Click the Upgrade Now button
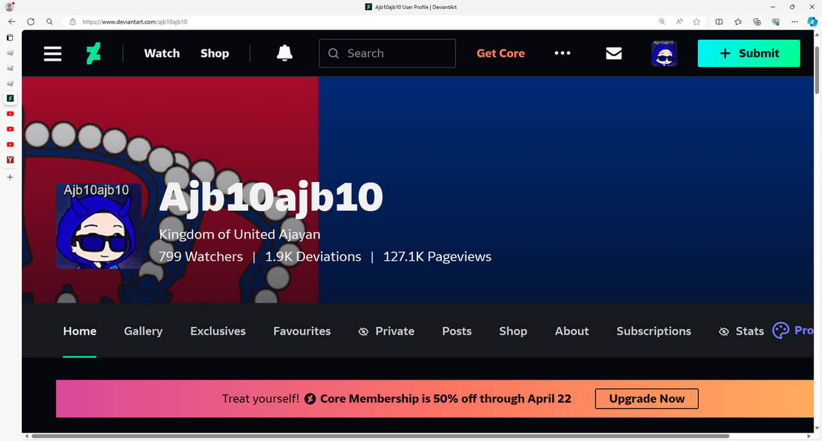 (x=647, y=399)
